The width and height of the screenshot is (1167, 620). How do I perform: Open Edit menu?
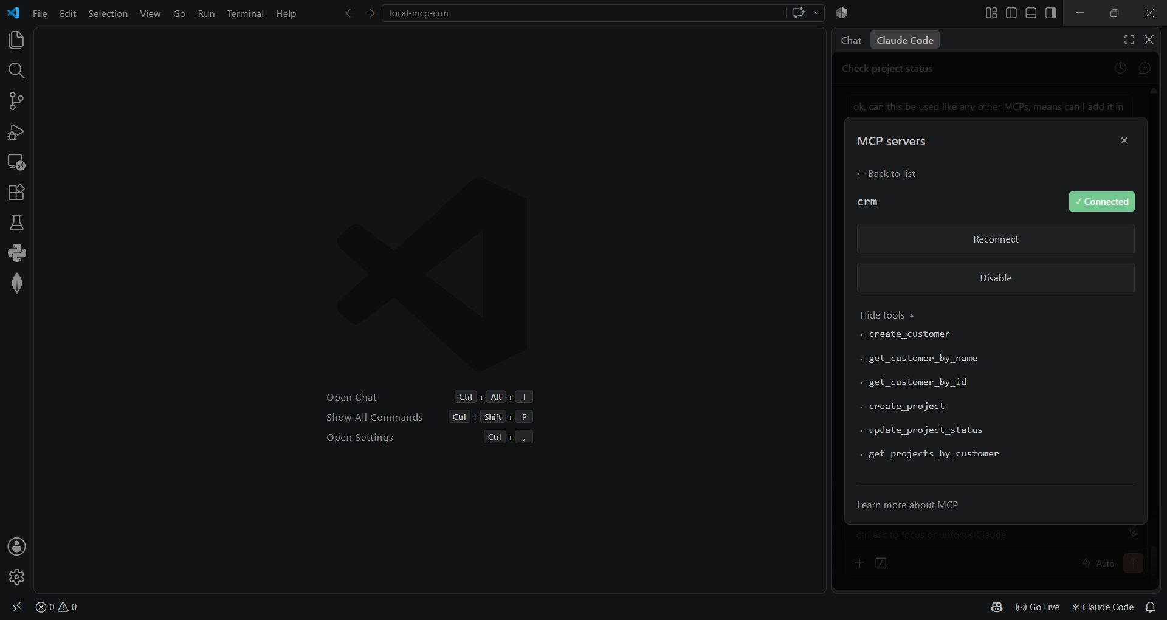point(67,13)
